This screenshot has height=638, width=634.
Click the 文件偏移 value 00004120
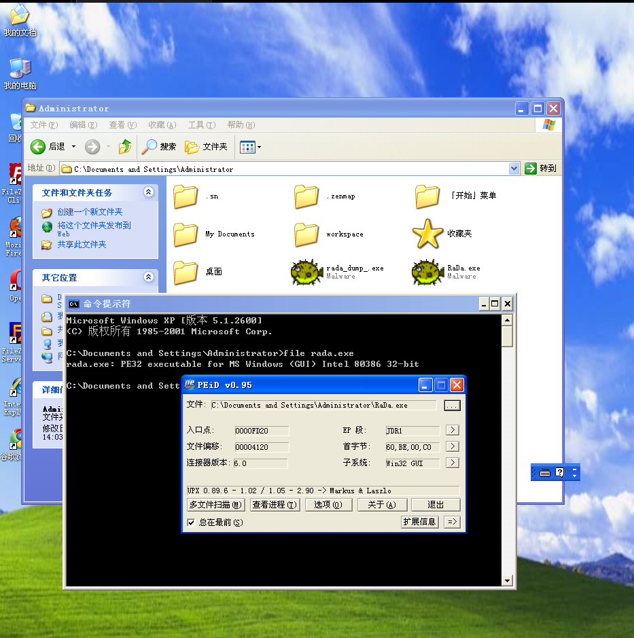click(262, 447)
